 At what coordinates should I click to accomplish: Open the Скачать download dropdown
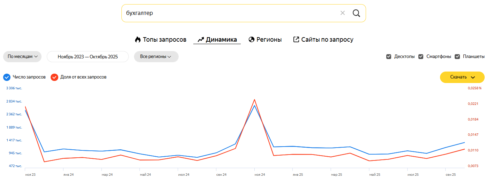point(462,77)
